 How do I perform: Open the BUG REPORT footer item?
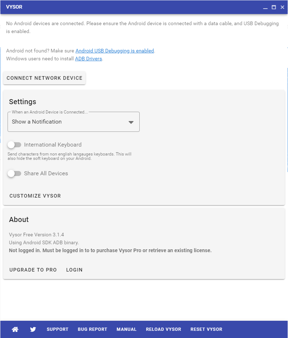click(x=93, y=329)
